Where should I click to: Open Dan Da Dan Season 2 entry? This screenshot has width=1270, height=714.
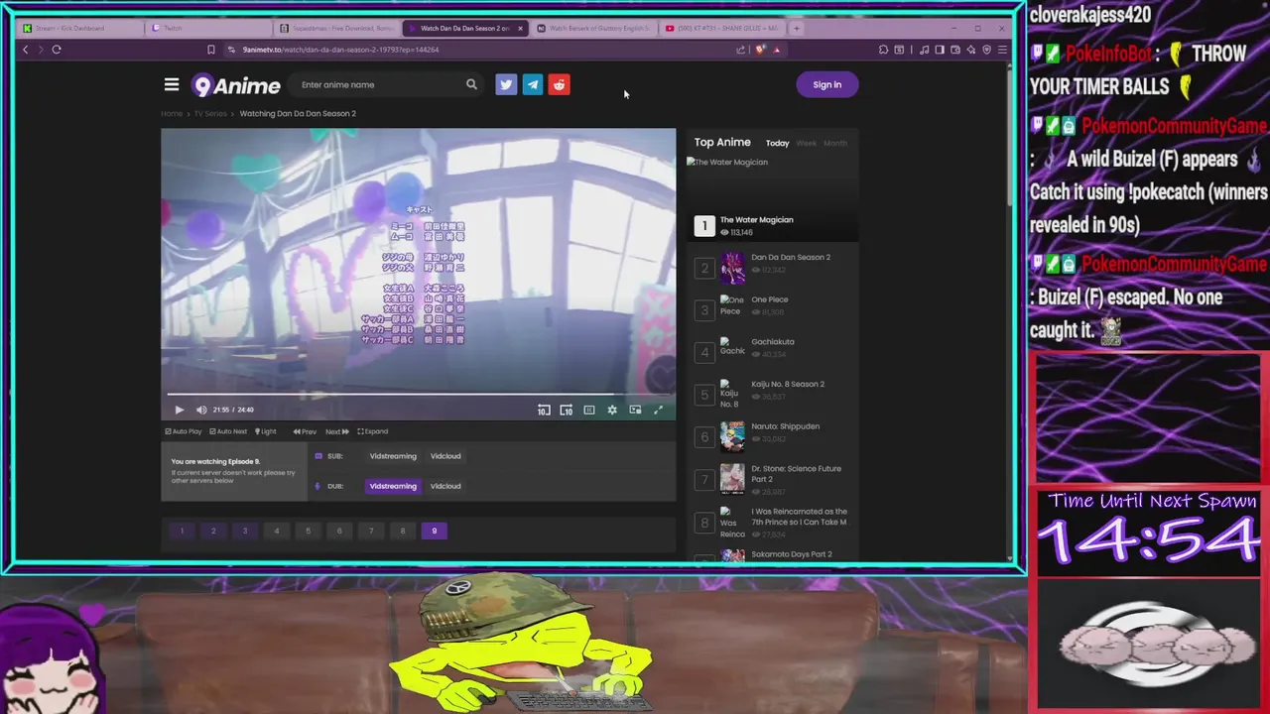pyautogui.click(x=791, y=257)
